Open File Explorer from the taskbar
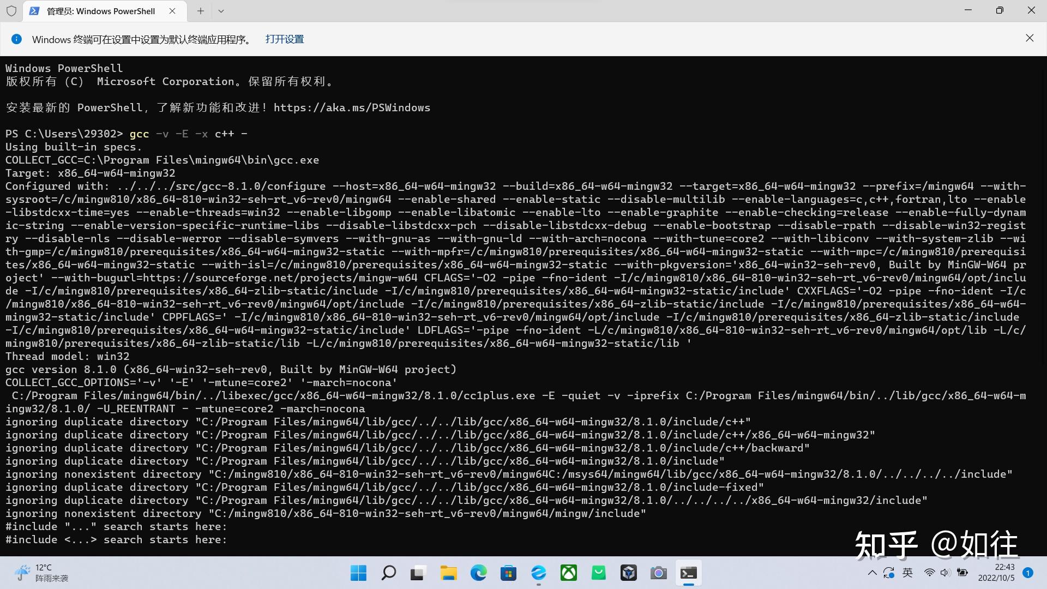Image resolution: width=1047 pixels, height=589 pixels. coord(448,573)
